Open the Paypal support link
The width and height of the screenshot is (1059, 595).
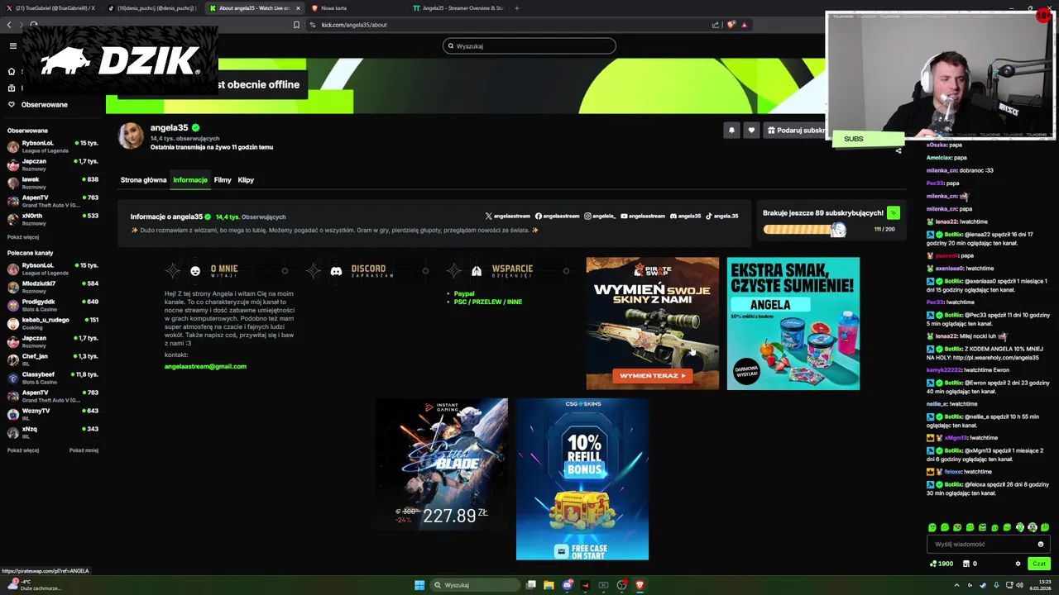coord(464,293)
